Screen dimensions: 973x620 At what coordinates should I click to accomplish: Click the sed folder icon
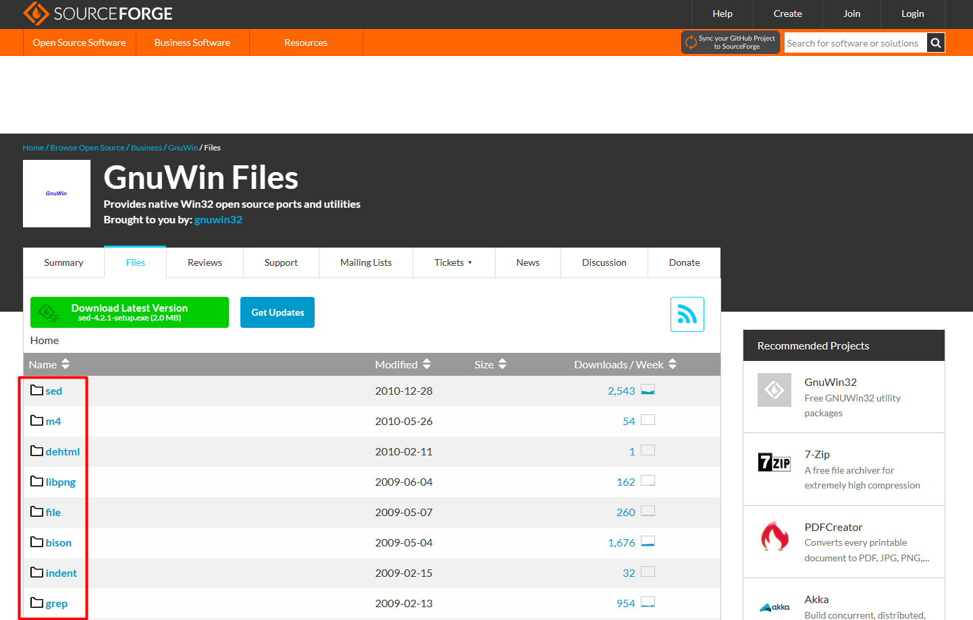[37, 390]
